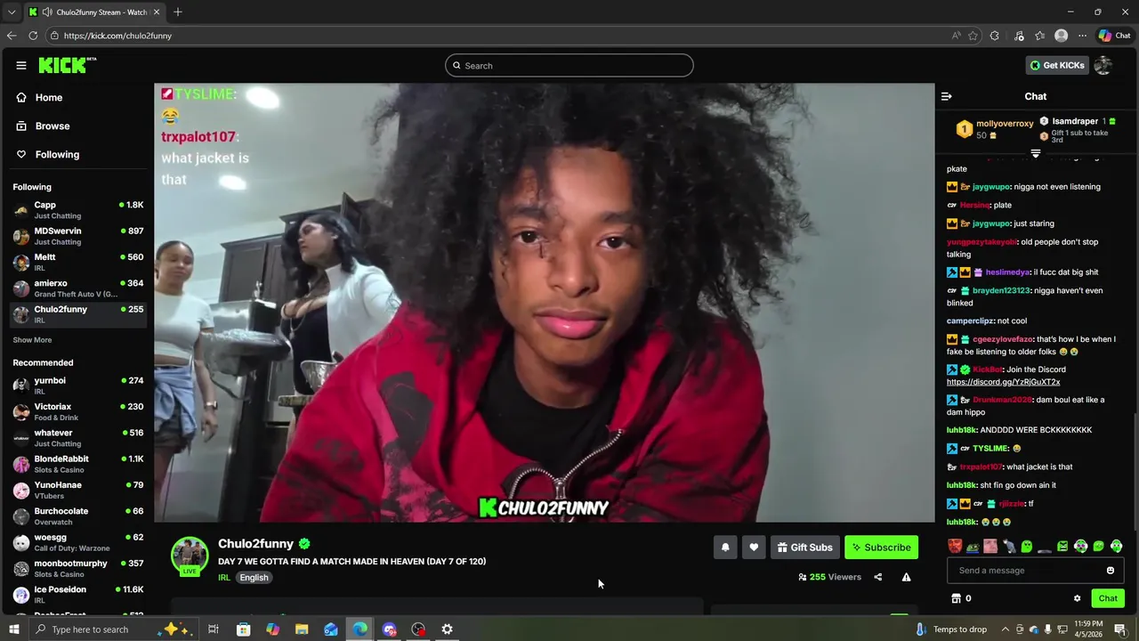
Task: Click the share stream icon
Action: (x=877, y=577)
